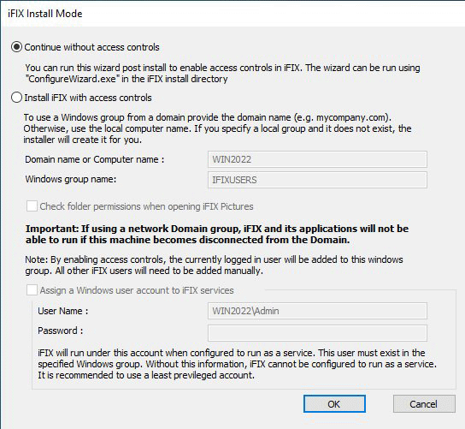Click the least privileged account recommendation text
465x429 pixels.
pyautogui.click(x=146, y=375)
